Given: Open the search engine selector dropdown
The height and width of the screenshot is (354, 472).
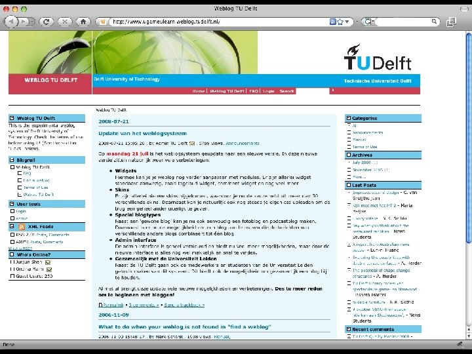Looking at the screenshot, I should click(368, 22).
